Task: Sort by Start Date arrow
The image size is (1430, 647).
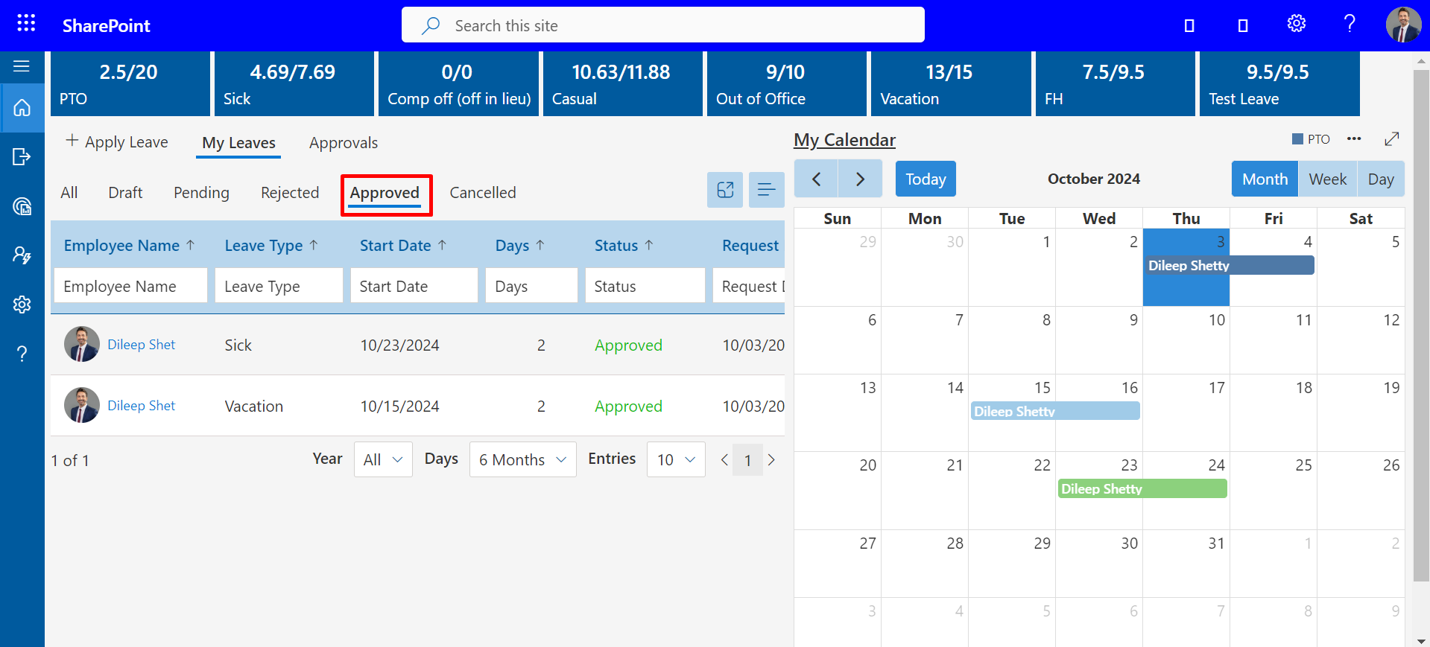Action: point(442,245)
